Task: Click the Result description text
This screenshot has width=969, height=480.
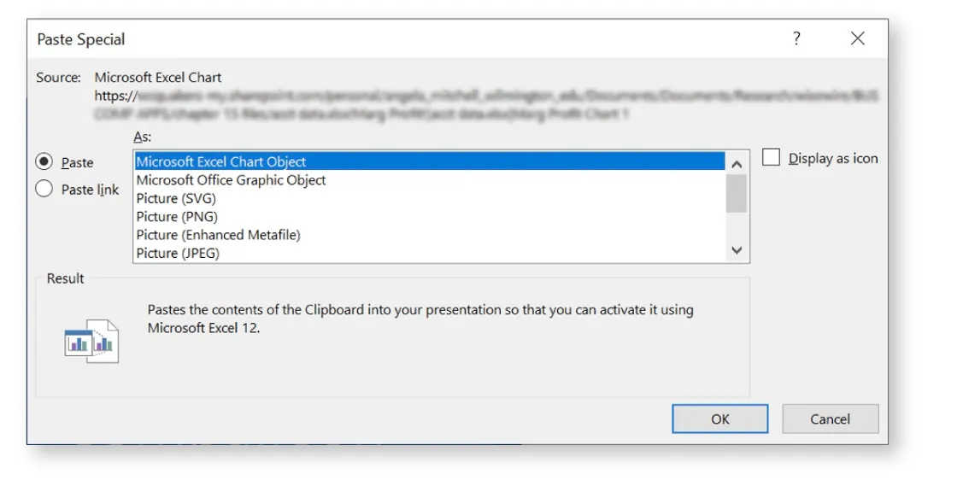Action: (420, 318)
